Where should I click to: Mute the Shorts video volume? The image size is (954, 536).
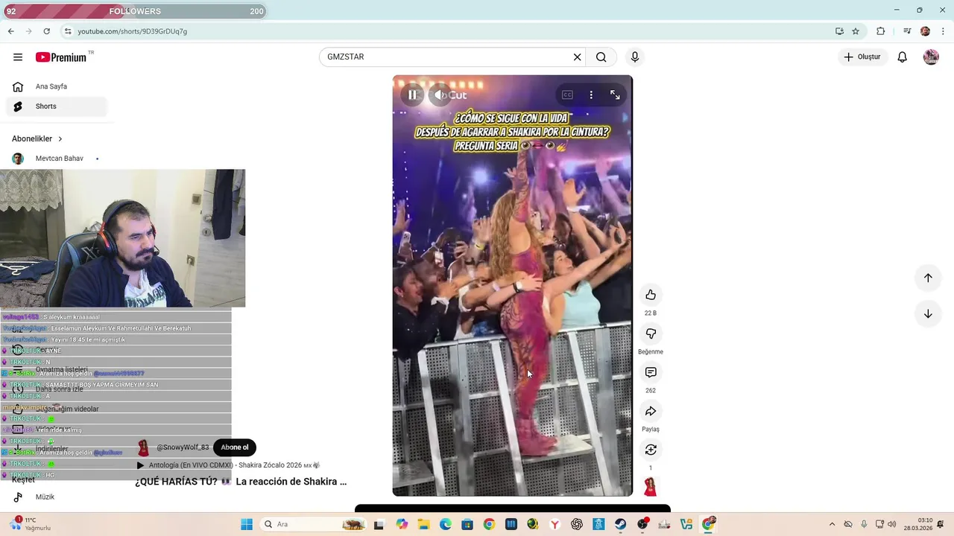tap(440, 95)
